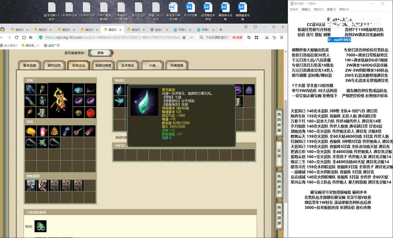Open the second 地煞星册 warrior card
Screen dimensions: 393x238
[x=43, y=185]
